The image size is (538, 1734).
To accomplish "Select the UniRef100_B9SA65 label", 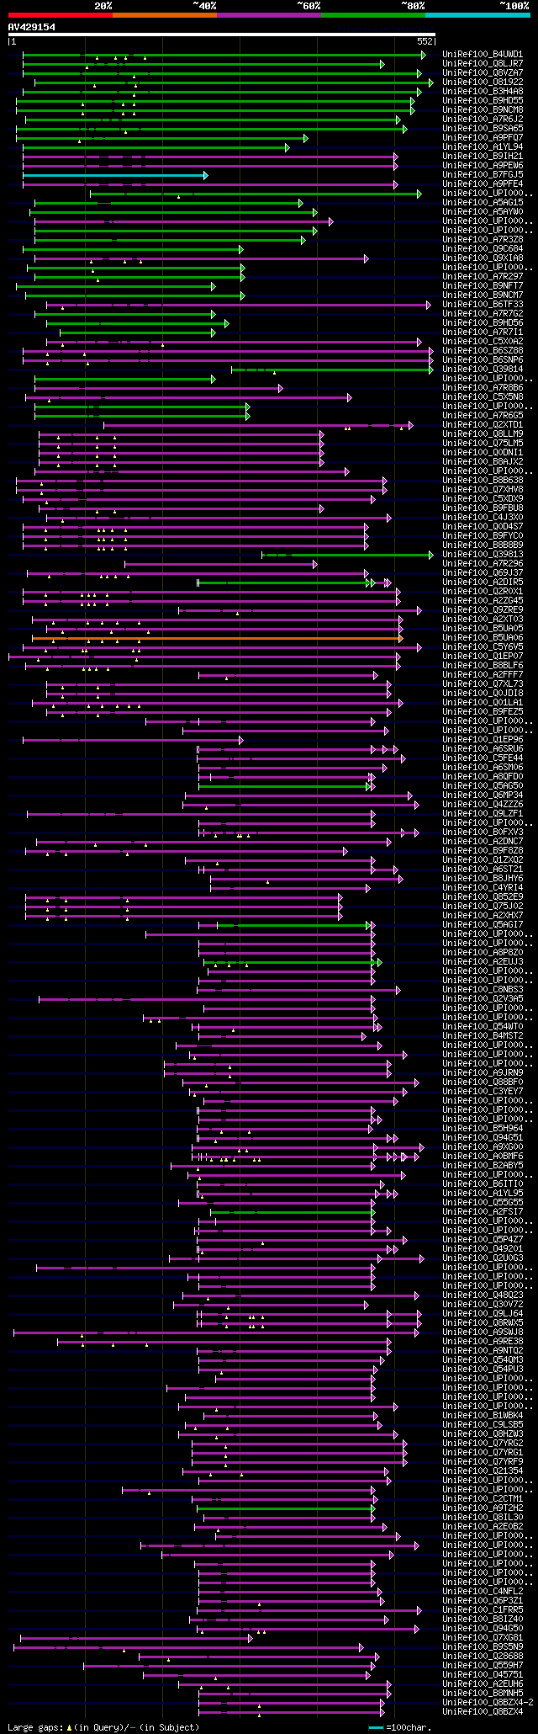I will point(483,129).
